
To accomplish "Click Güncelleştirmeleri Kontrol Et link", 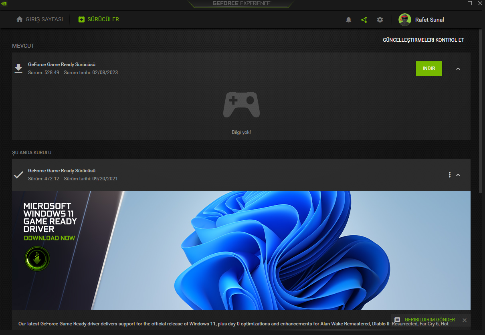I will point(424,40).
